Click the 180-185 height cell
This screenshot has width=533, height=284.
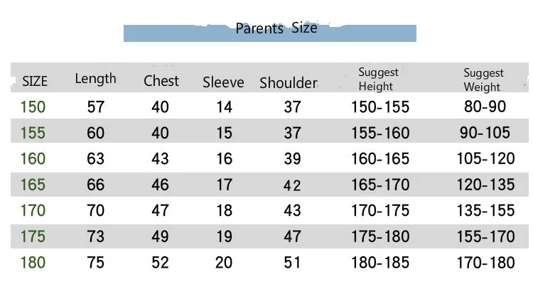(380, 263)
